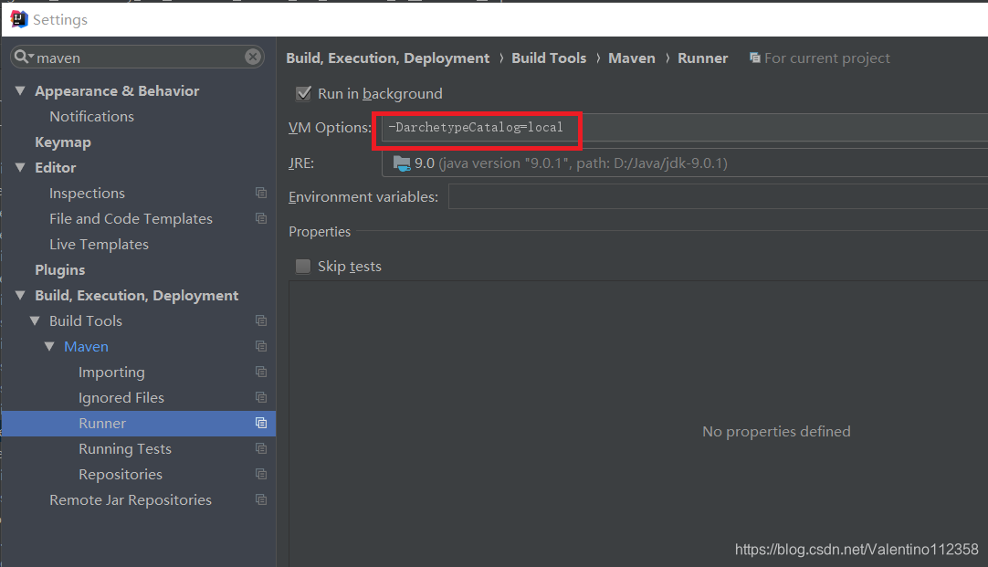The width and height of the screenshot is (988, 567).
Task: Click the project-level icon beside Inspections
Action: [261, 193]
